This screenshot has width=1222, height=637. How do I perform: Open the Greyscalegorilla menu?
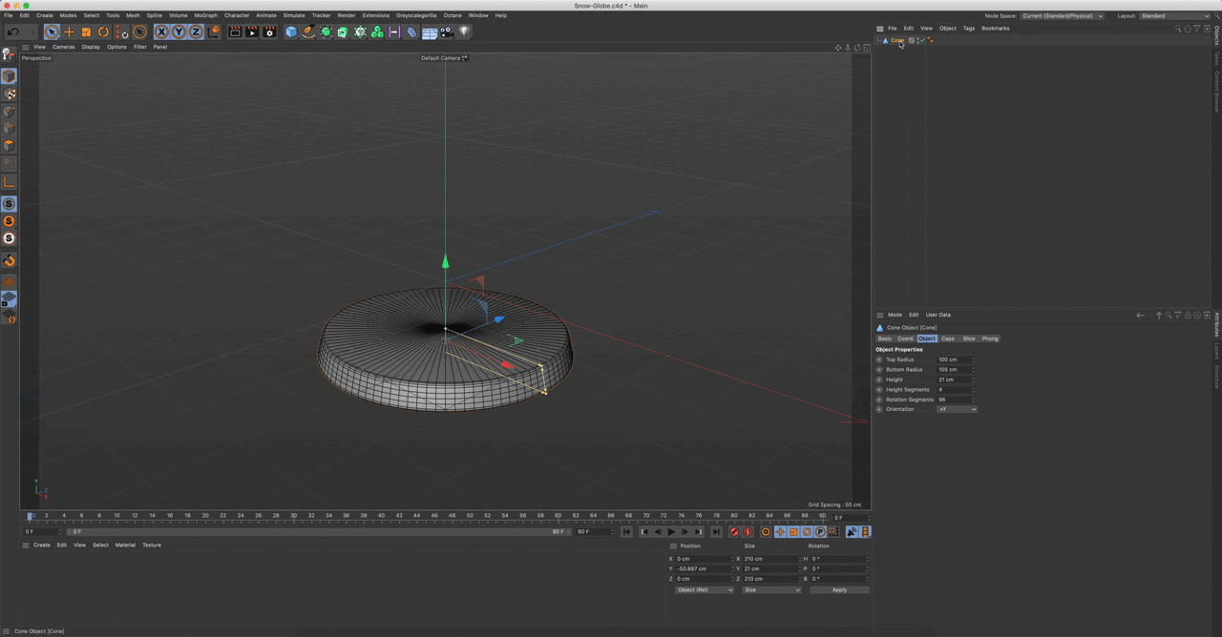(416, 15)
